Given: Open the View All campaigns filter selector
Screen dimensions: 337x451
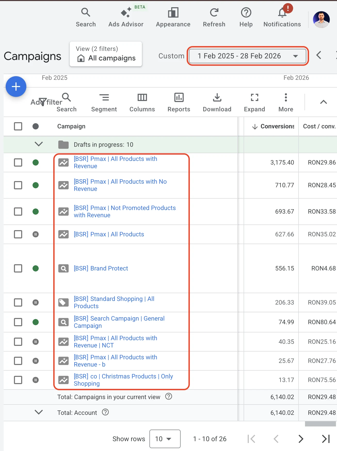Looking at the screenshot, I should 106,54.
